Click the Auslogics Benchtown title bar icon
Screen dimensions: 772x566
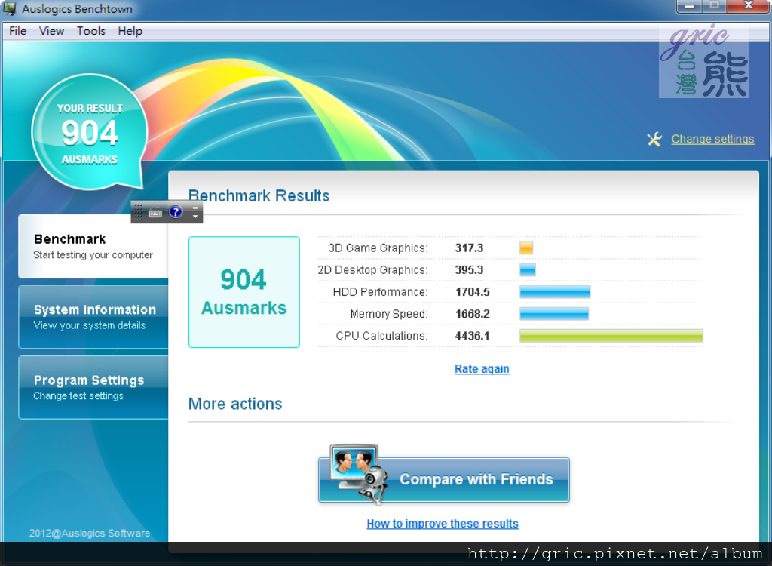click(10, 8)
